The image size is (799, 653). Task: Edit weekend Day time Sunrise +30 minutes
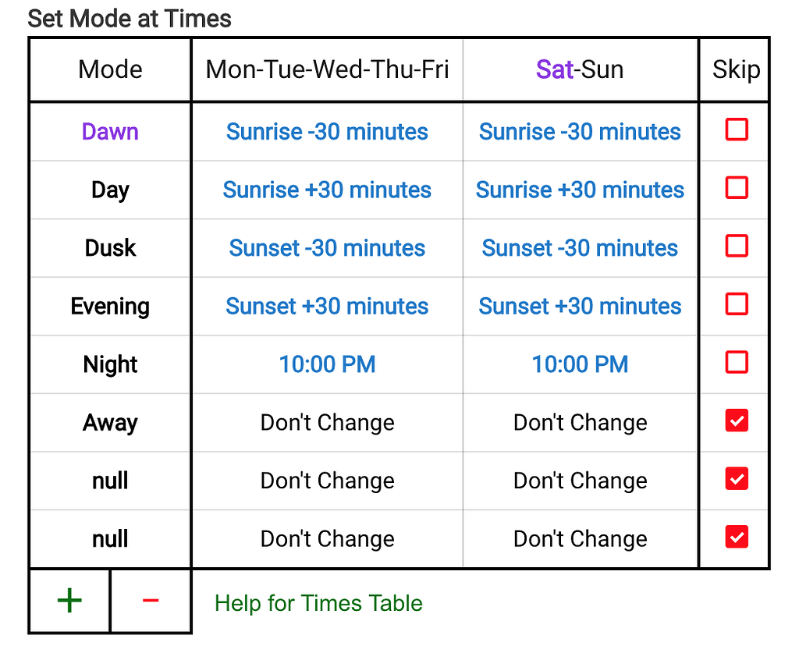pos(580,190)
